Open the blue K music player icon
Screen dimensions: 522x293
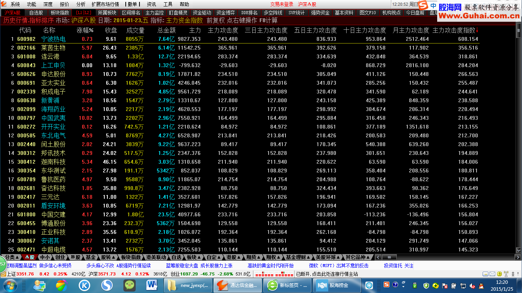84,285
